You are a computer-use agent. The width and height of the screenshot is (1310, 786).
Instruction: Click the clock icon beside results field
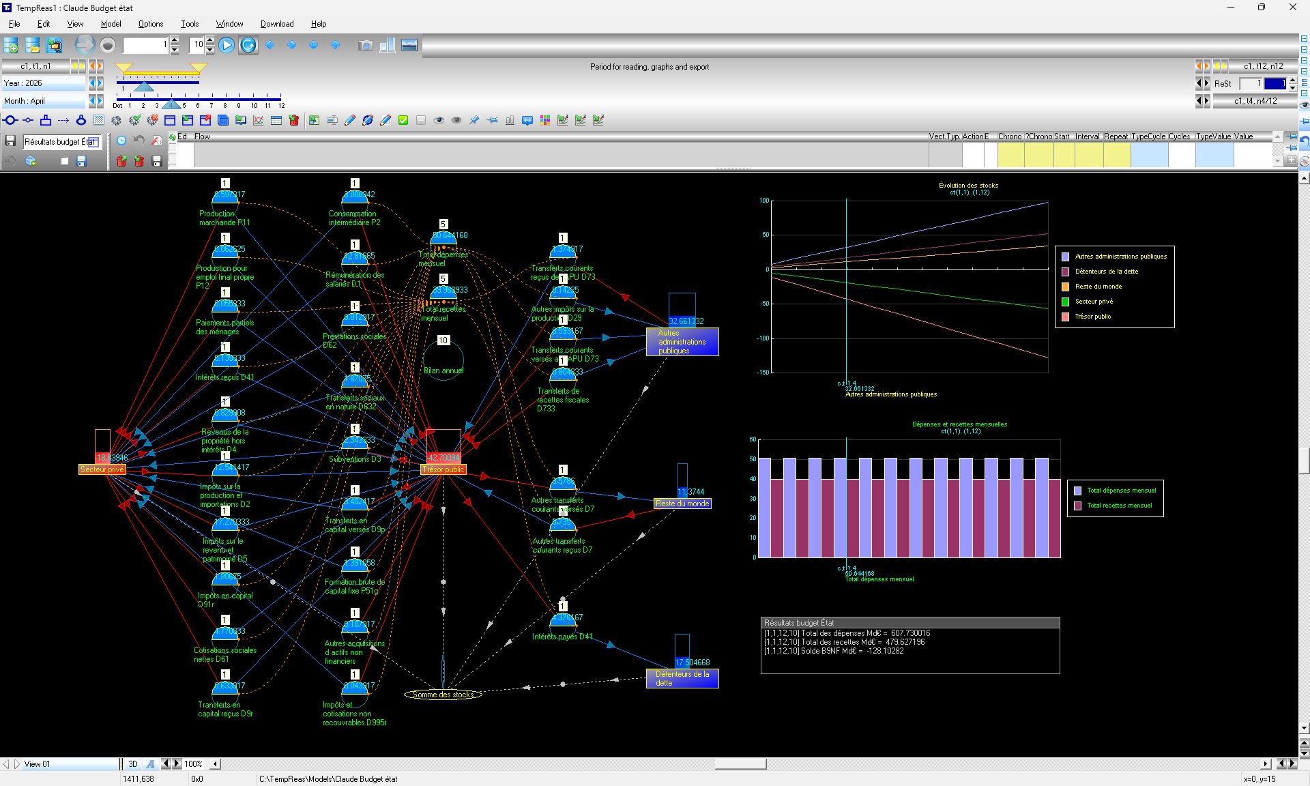121,141
